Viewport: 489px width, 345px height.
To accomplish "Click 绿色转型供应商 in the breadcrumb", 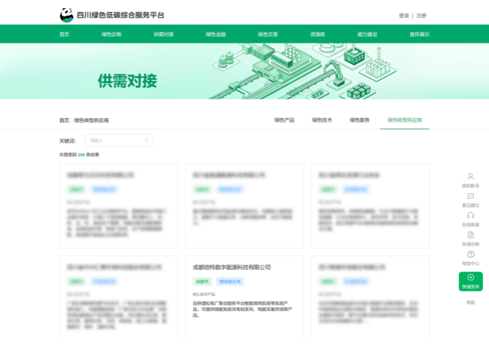I will click(x=91, y=120).
